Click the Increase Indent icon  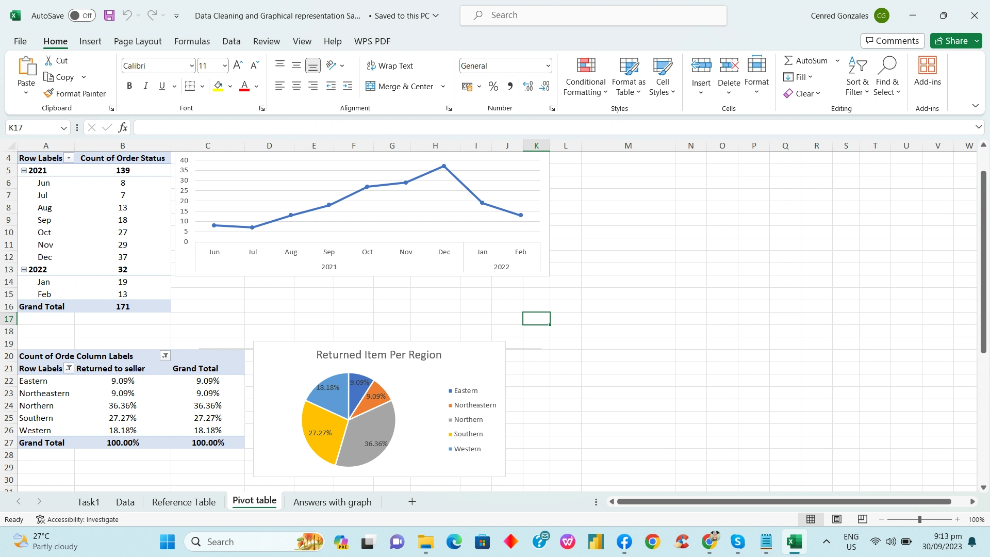pos(348,86)
